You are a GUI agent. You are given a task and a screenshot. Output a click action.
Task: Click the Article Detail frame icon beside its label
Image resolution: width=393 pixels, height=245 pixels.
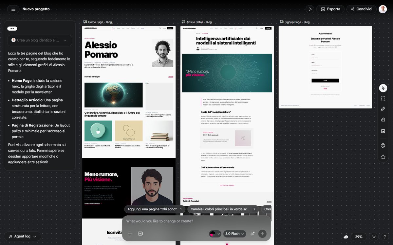[183, 22]
